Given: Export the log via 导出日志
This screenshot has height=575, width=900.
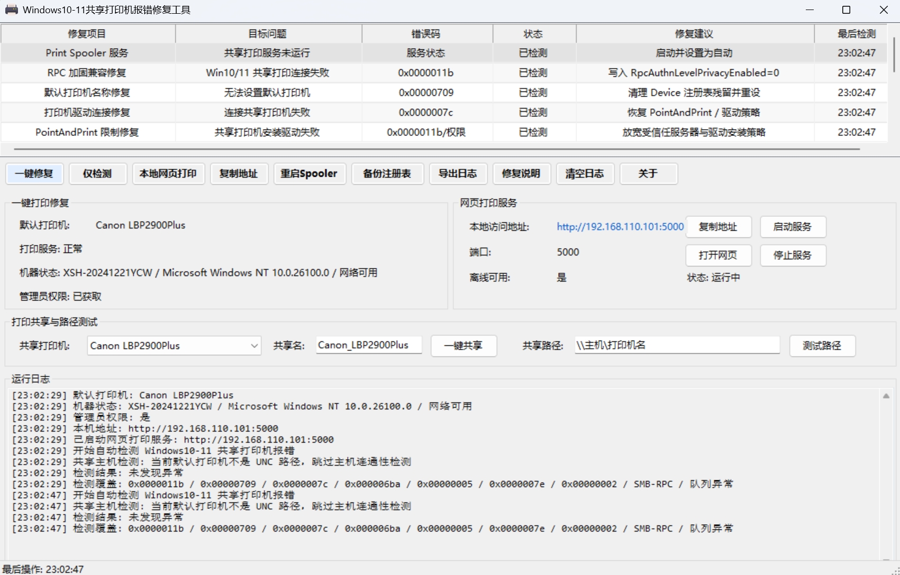Looking at the screenshot, I should [x=458, y=174].
